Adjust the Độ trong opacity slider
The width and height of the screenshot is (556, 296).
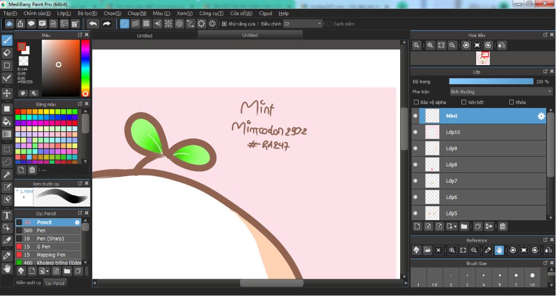[491, 81]
